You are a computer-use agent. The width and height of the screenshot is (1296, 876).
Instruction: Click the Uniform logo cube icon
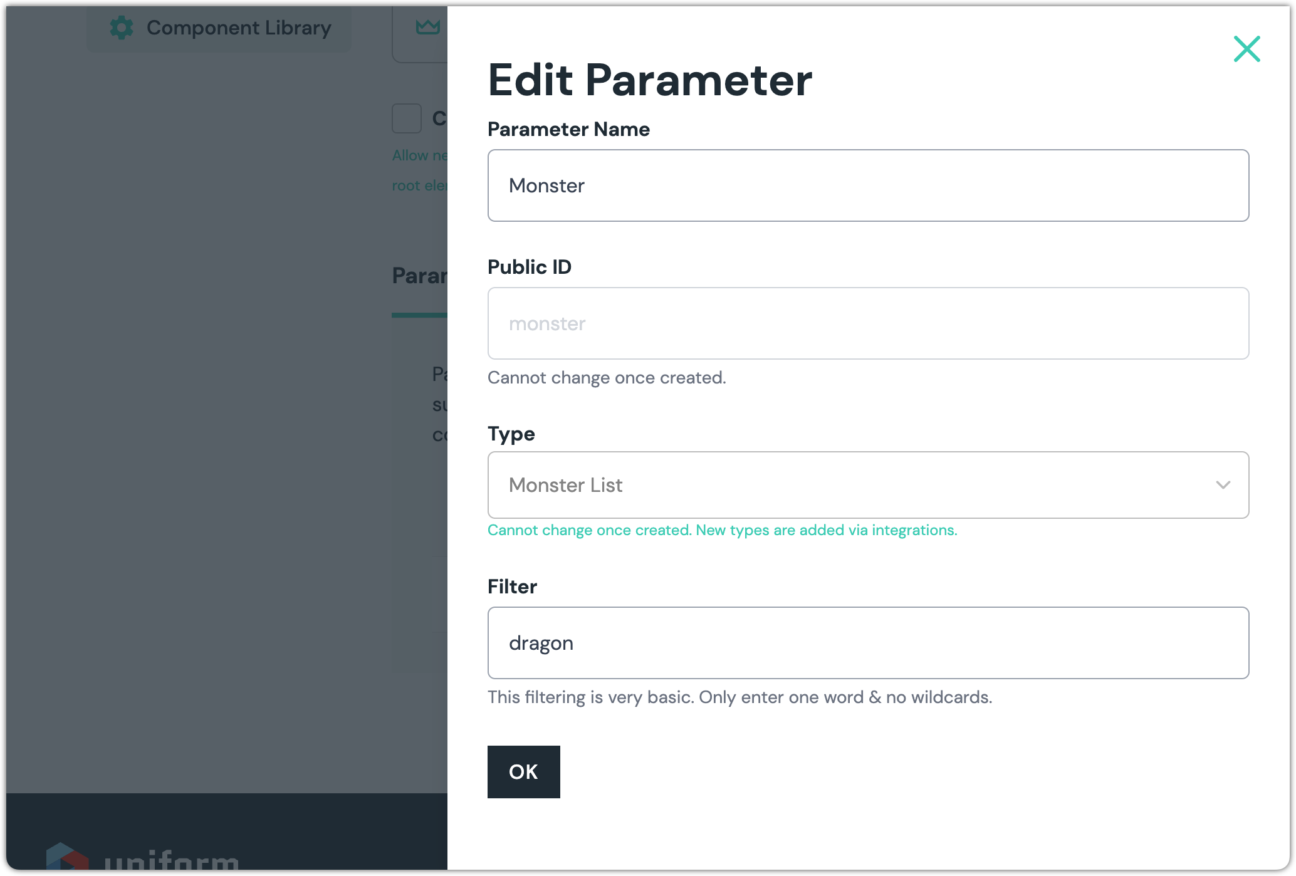(x=67, y=857)
